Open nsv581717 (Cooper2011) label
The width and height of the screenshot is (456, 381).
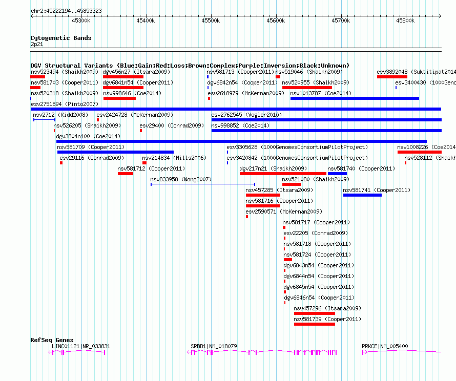pyautogui.click(x=316, y=222)
